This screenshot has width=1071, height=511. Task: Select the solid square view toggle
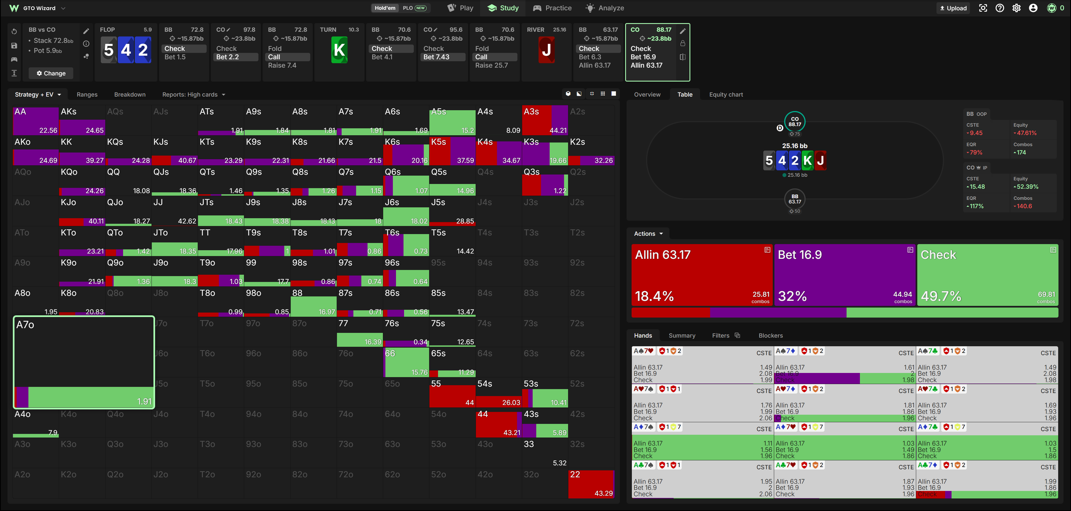614,94
